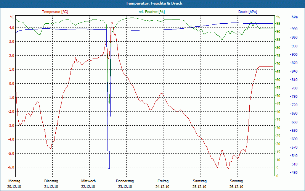The image size is (305, 191).
Task: Click the humidity axis value "55"
Action: click(278, 88)
